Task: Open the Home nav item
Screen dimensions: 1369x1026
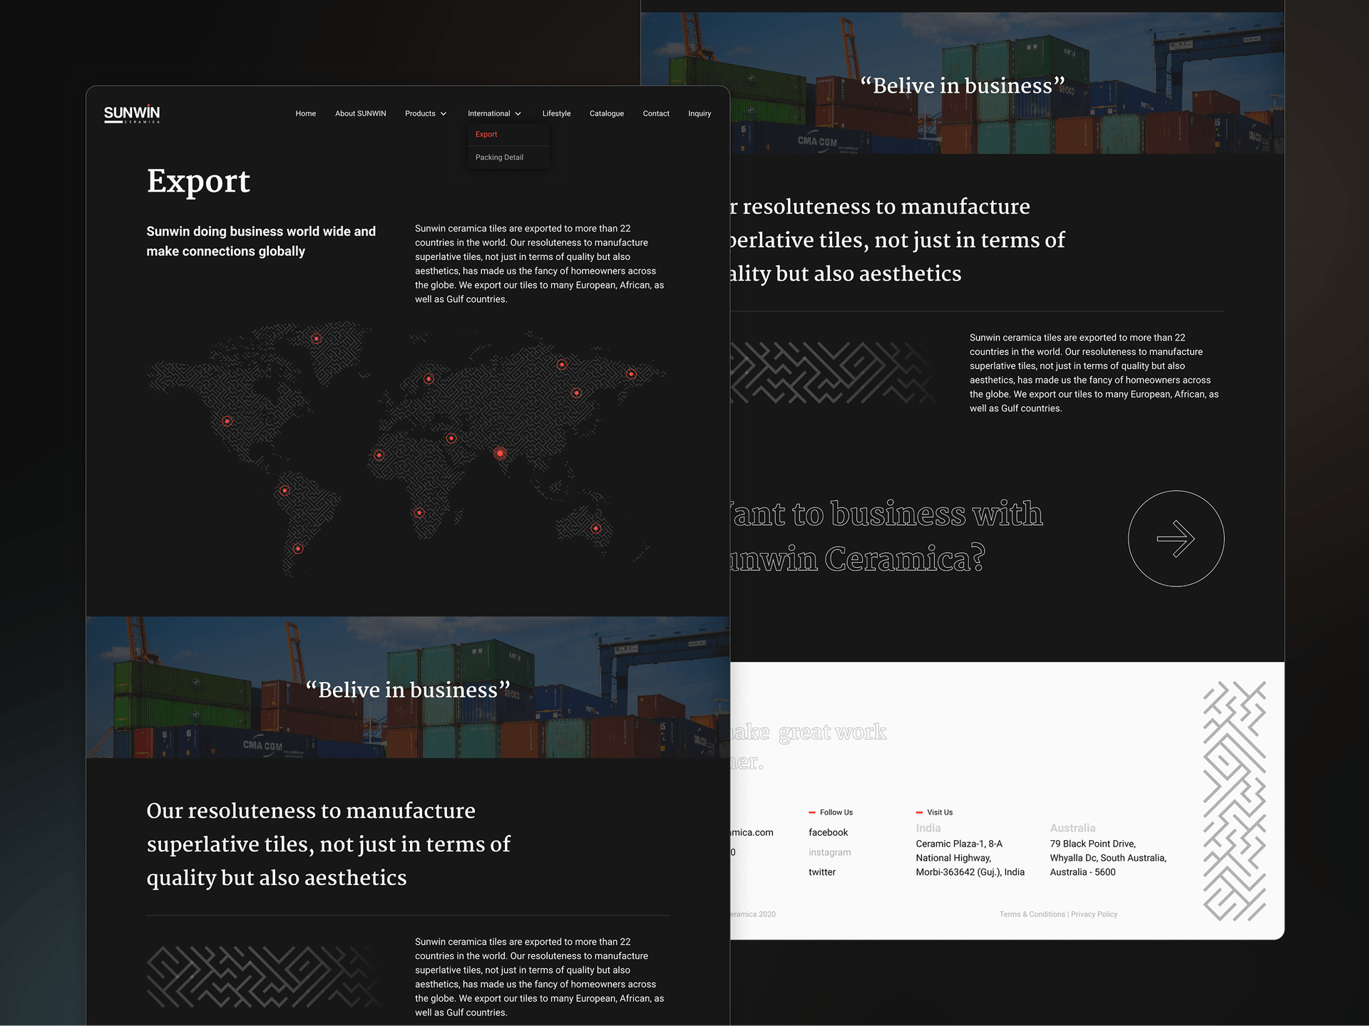Action: [x=306, y=114]
